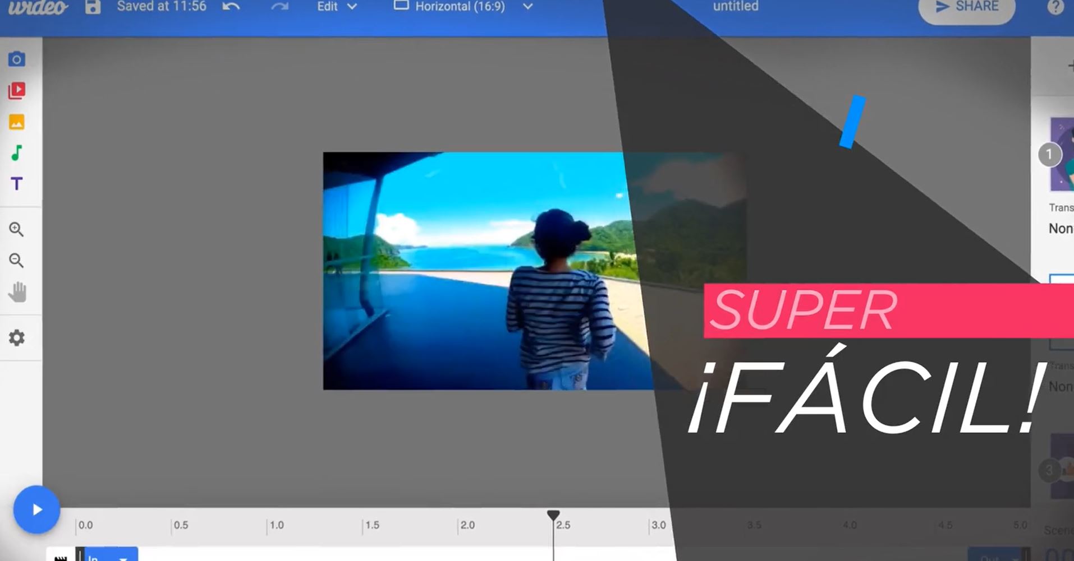Select scene 1 thumbnail
1074x561 pixels.
point(1061,154)
